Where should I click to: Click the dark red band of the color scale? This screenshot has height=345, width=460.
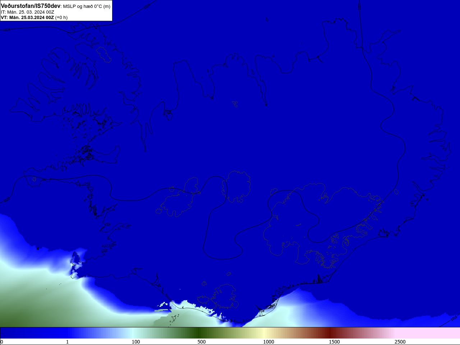click(x=330, y=333)
